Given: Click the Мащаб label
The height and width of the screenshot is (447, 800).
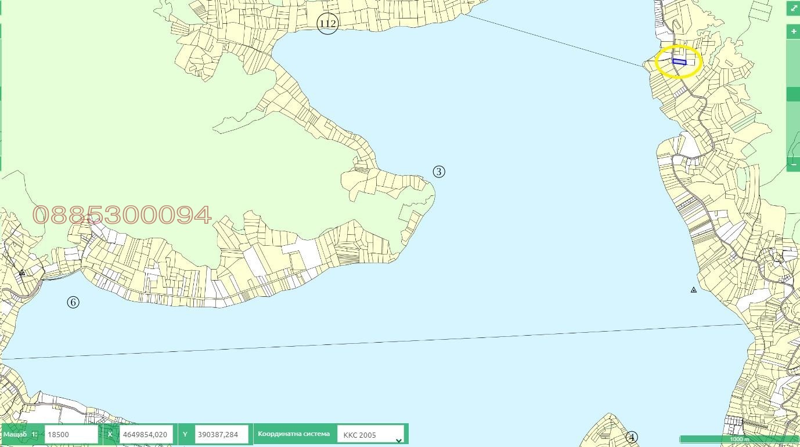Looking at the screenshot, I should pos(15,434).
